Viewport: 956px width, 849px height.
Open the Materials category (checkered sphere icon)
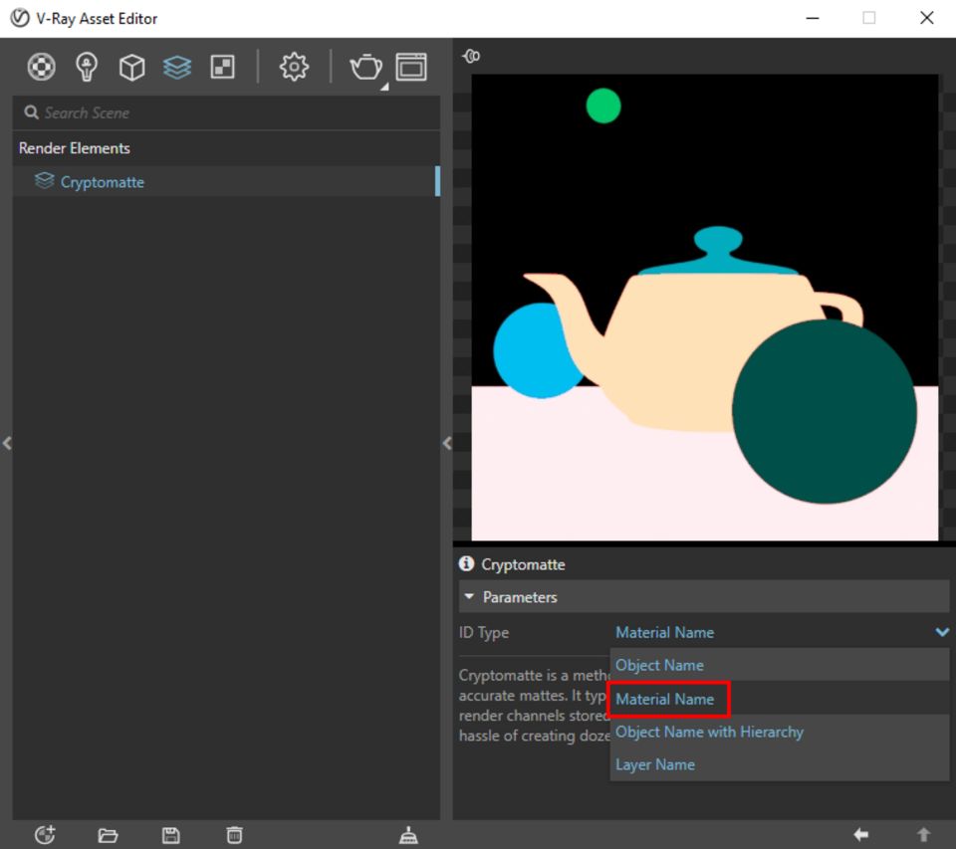41,67
